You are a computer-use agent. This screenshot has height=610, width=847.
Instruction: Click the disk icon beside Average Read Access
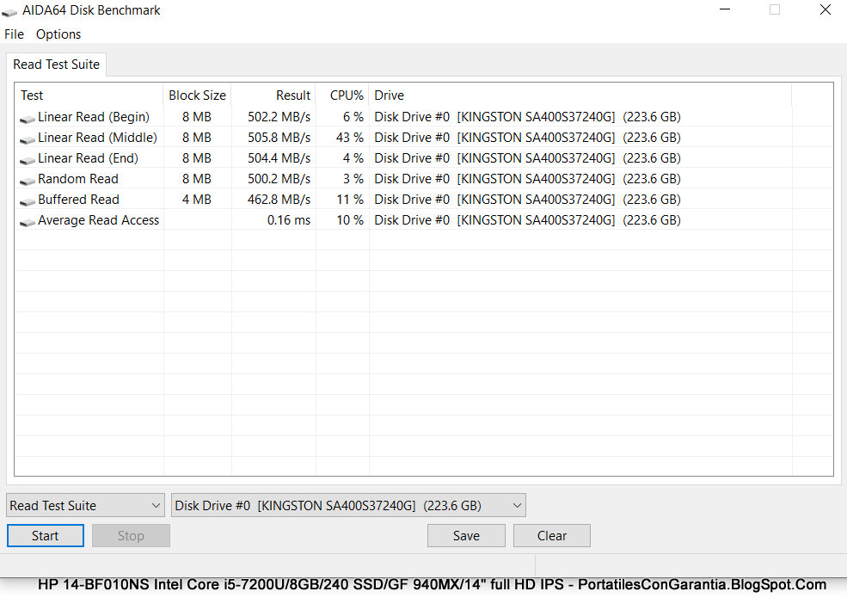click(x=28, y=221)
